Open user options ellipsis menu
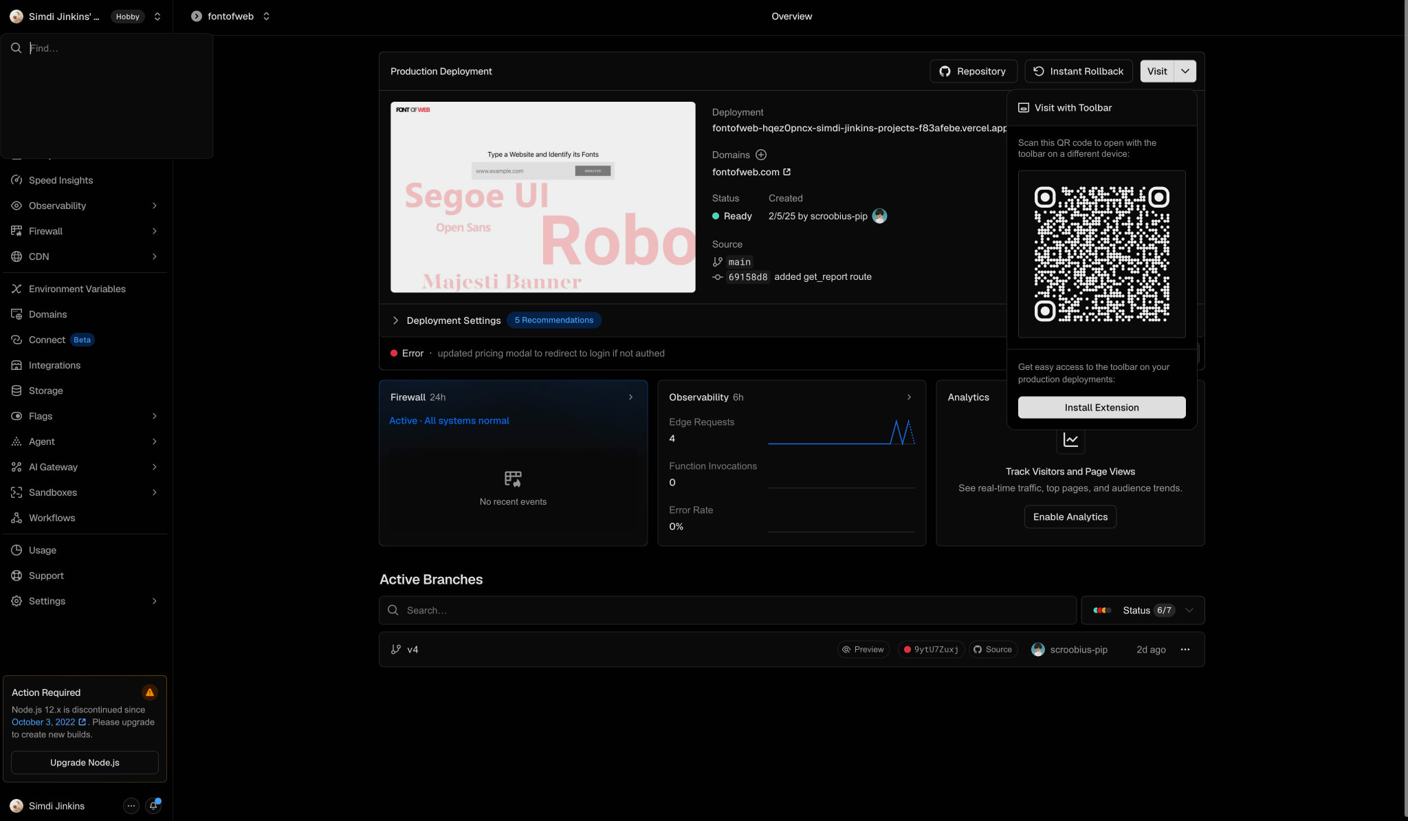 tap(131, 806)
